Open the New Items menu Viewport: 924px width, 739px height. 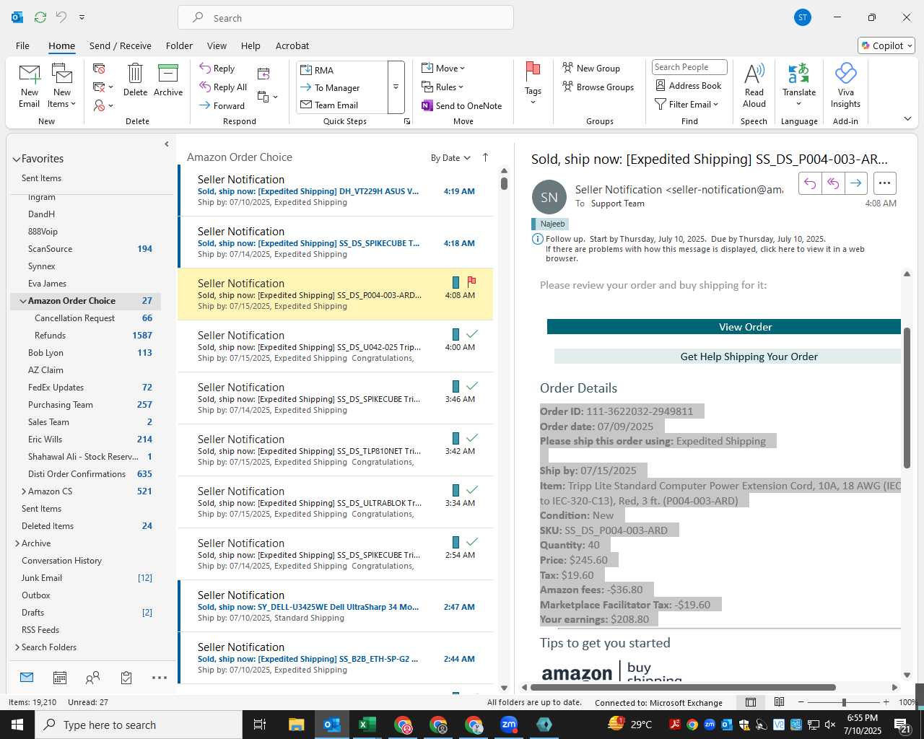click(x=62, y=86)
